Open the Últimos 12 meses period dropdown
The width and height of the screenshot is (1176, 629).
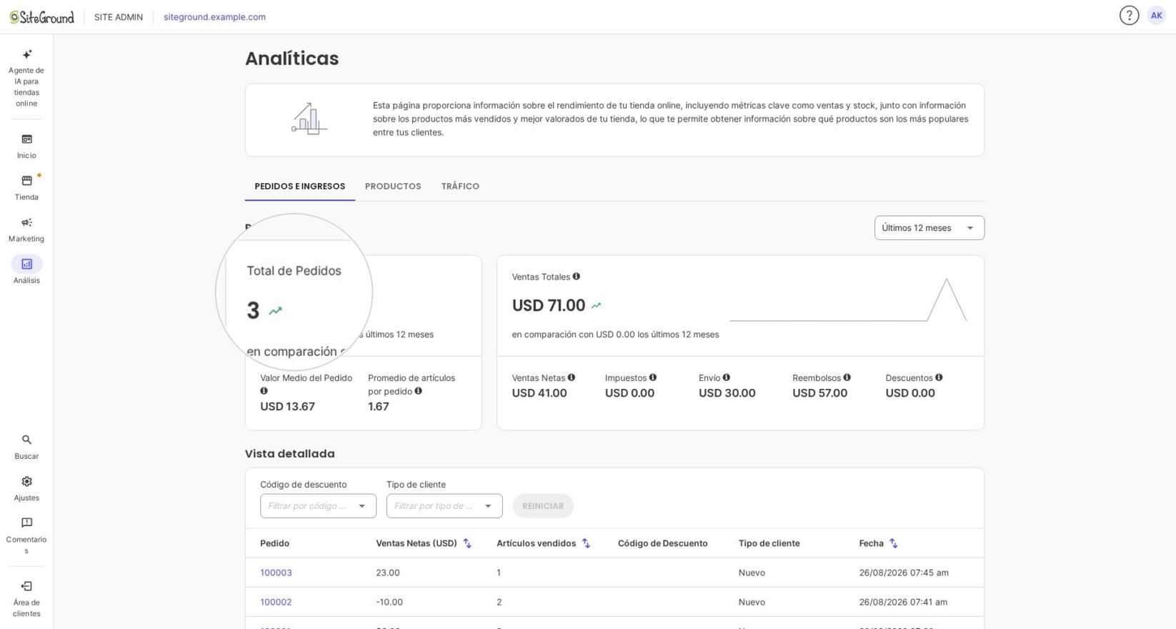pos(929,228)
